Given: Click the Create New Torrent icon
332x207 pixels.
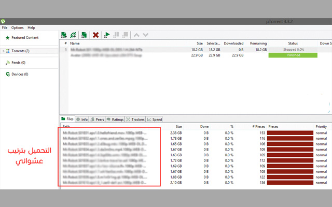Looking at the screenshot, I should click(x=84, y=35).
